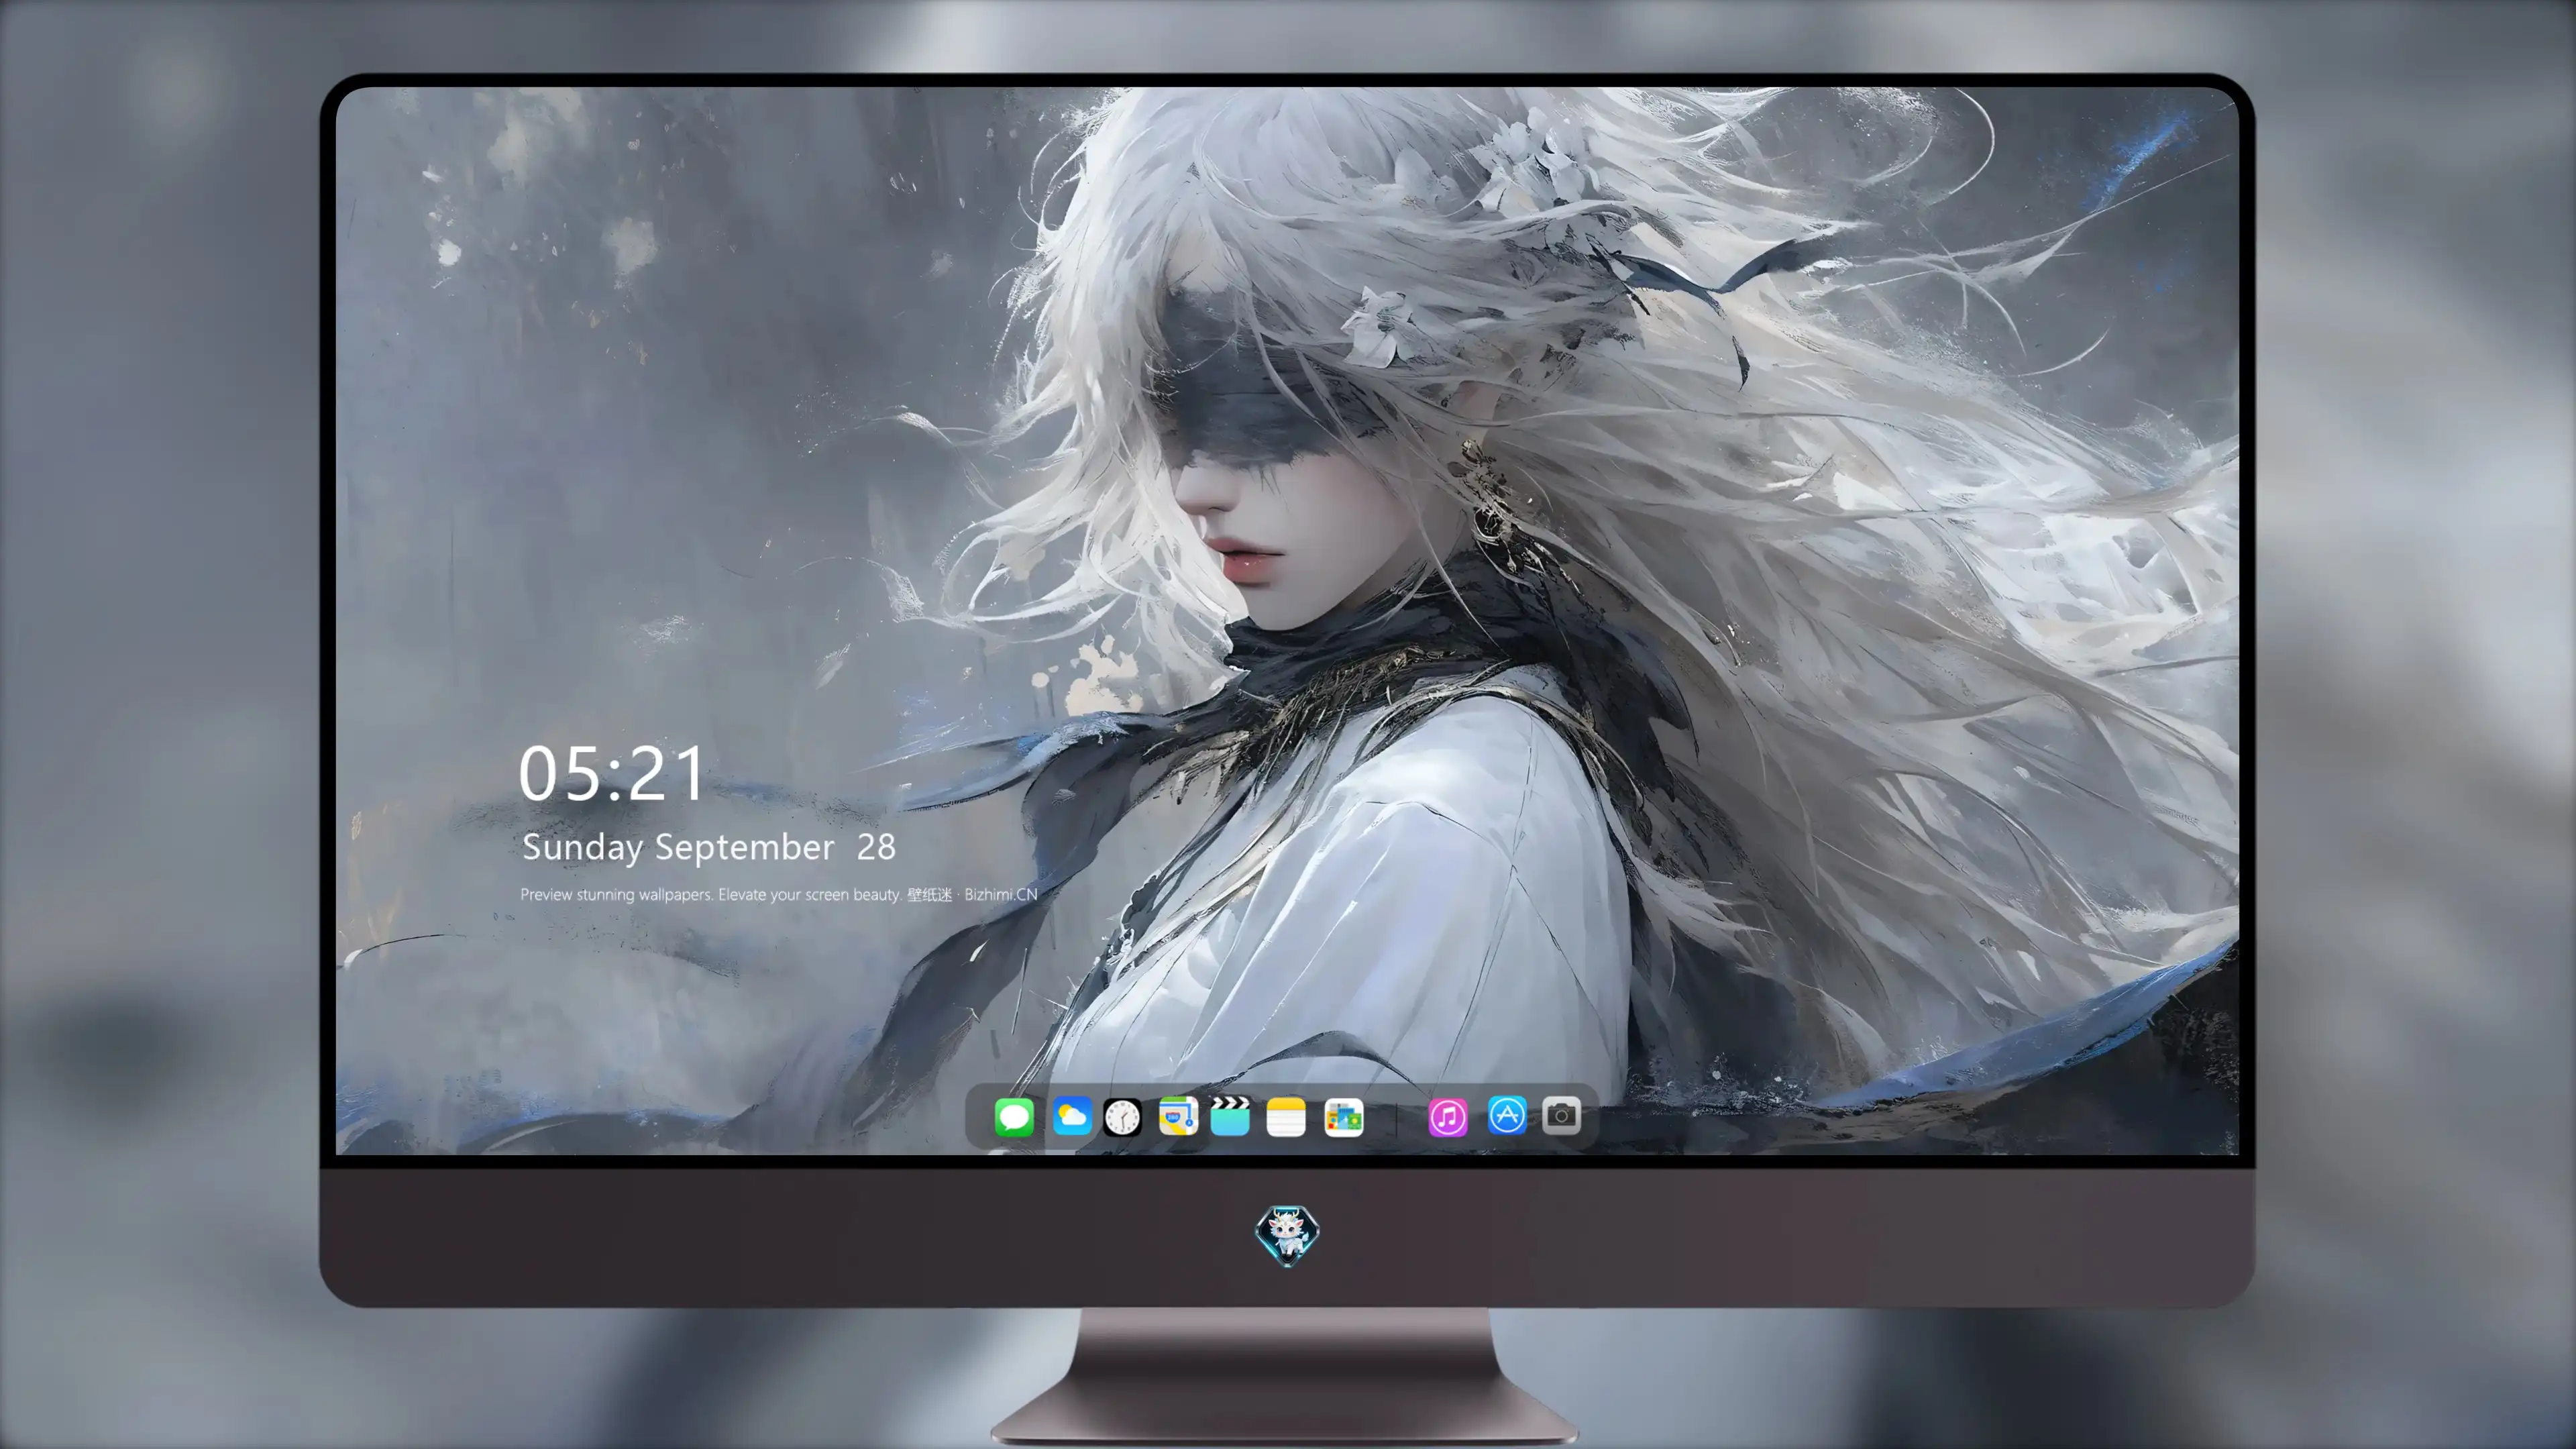Open the yellow Notes app in the dock
This screenshot has height=1449, width=2576.
(x=1286, y=1116)
